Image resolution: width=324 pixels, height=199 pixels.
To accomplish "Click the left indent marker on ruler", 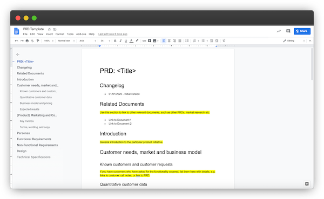I will tap(99, 46).
